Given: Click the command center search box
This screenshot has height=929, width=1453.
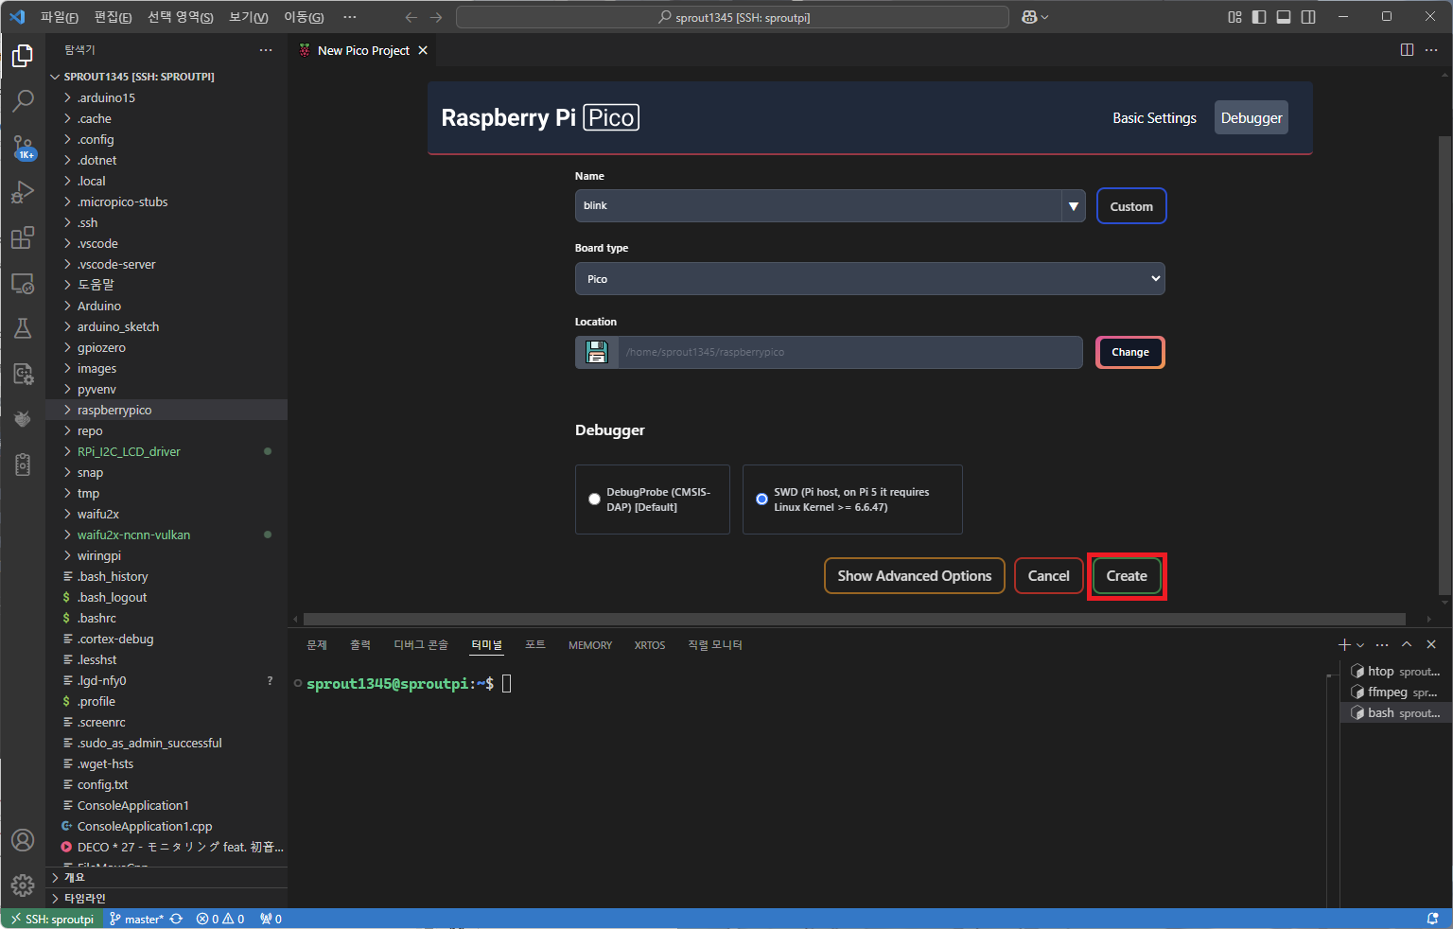Looking at the screenshot, I should coord(733,17).
